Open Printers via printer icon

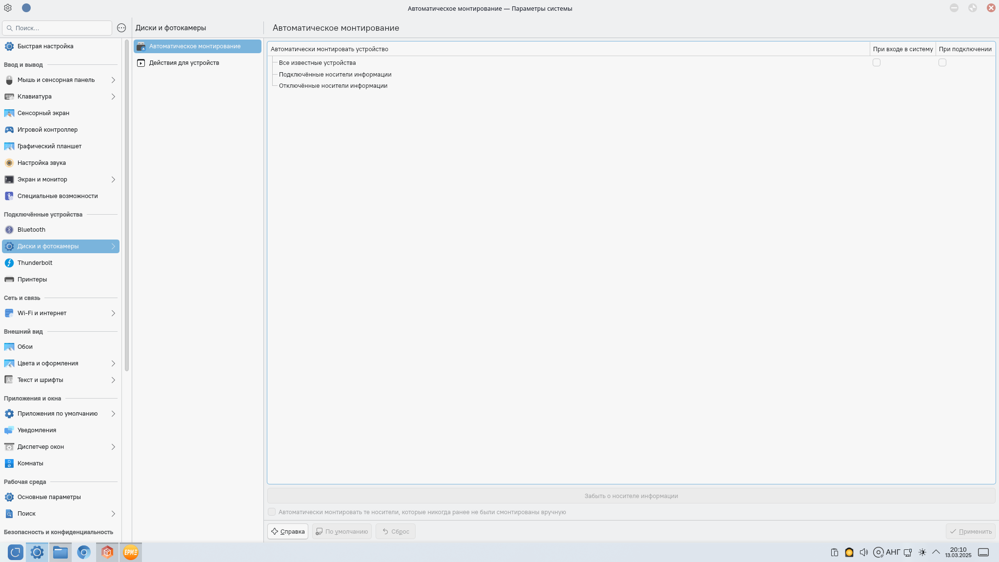9,280
